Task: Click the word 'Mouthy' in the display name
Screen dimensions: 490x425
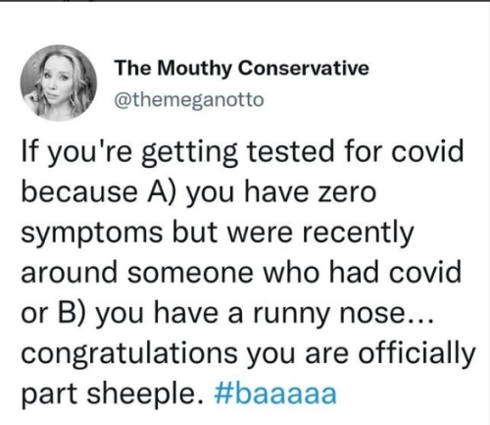Action: point(196,70)
